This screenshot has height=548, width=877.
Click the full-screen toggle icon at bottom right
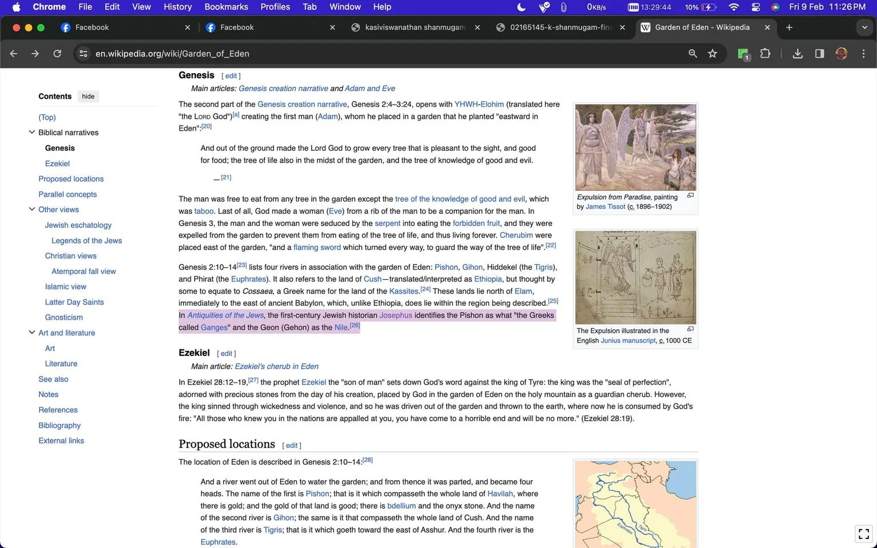click(864, 534)
